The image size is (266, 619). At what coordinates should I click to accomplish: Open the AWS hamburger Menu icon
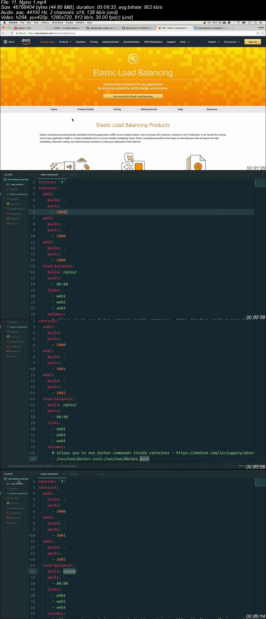(5, 42)
